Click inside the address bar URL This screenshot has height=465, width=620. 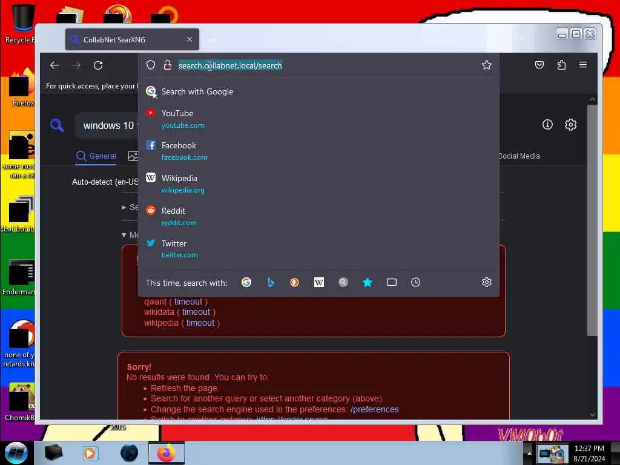(x=230, y=65)
